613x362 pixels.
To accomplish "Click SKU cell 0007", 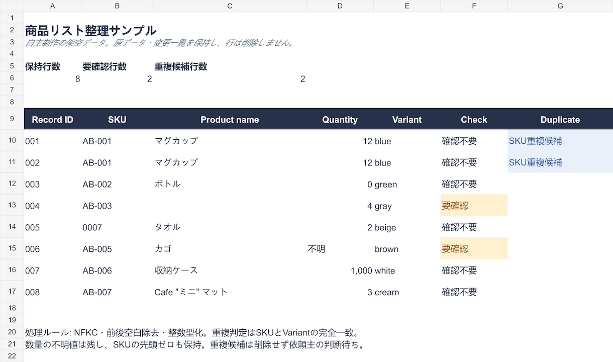I will pos(117,228).
